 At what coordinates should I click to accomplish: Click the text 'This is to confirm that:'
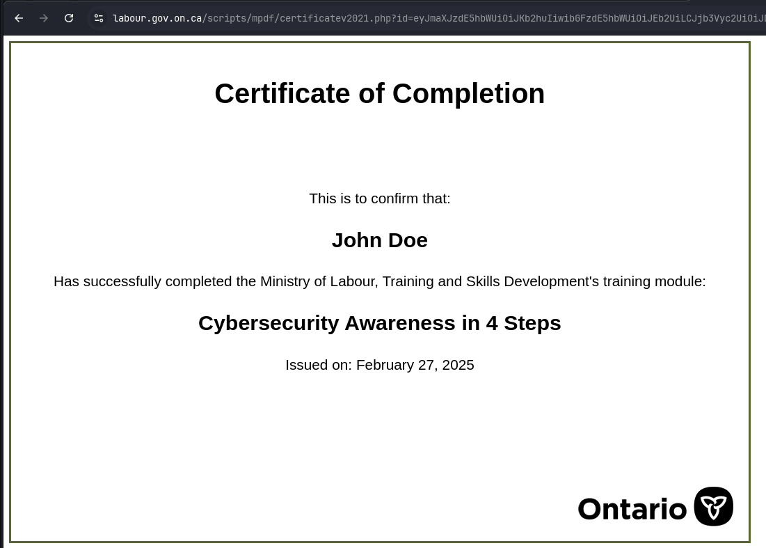point(379,198)
